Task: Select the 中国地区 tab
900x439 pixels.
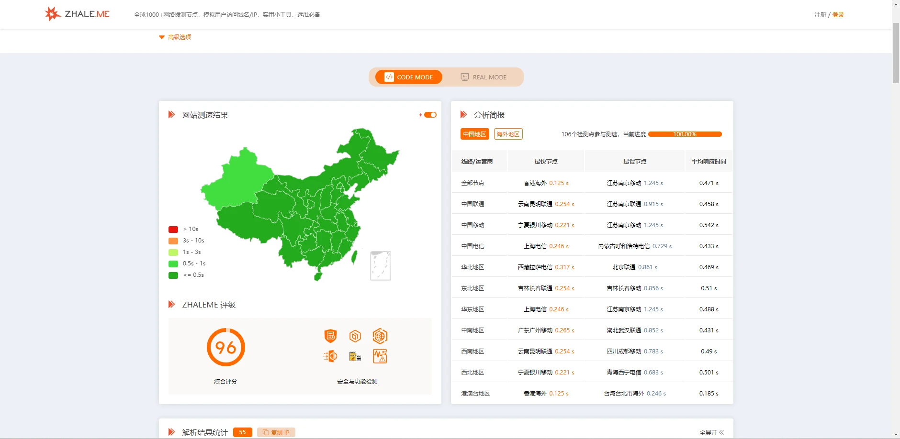Action: click(x=474, y=134)
